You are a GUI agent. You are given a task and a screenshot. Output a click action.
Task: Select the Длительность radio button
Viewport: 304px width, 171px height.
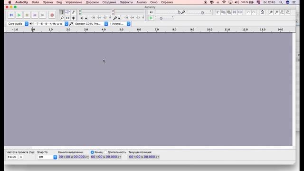[105, 152]
